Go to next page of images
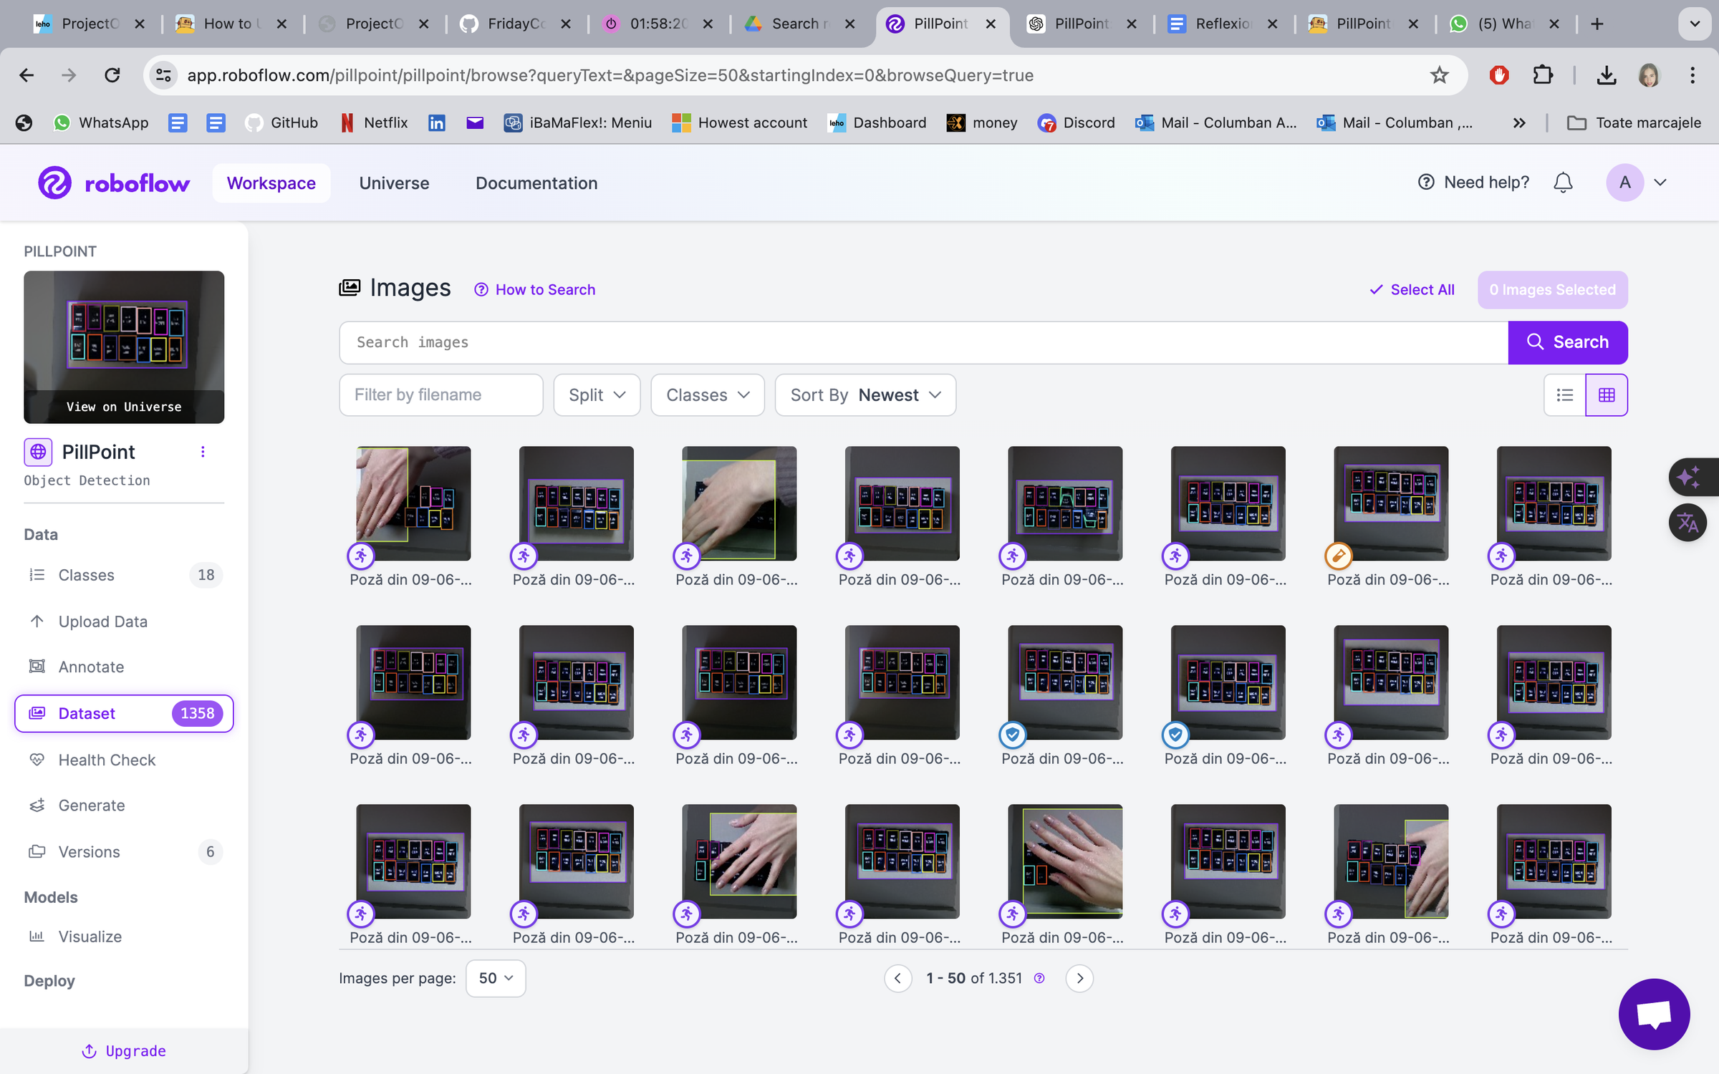 pyautogui.click(x=1079, y=978)
